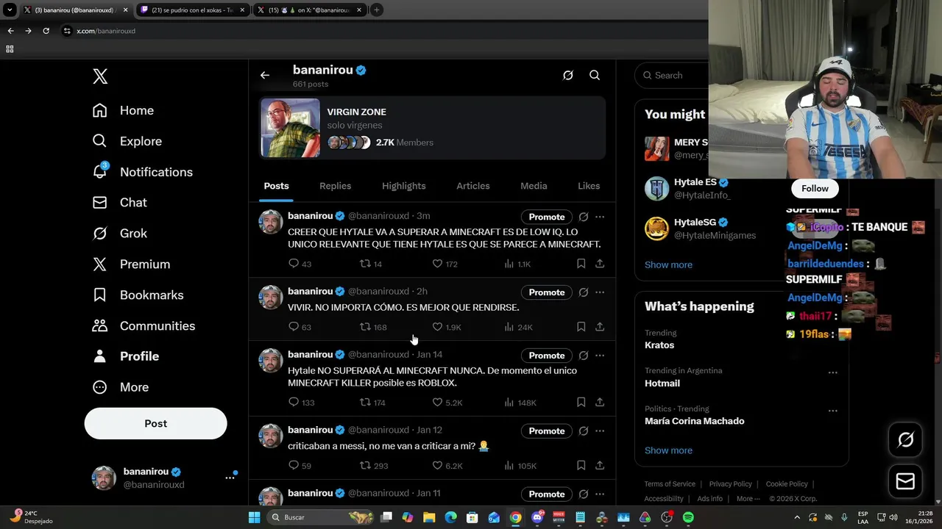The width and height of the screenshot is (942, 529).
Task: Bookmark the Jan 14 Roblox post
Action: click(581, 402)
